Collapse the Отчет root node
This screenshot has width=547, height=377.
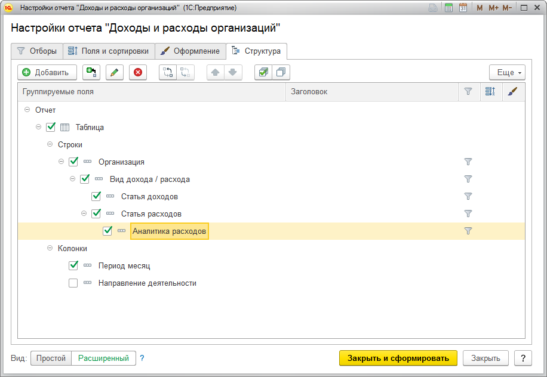27,109
